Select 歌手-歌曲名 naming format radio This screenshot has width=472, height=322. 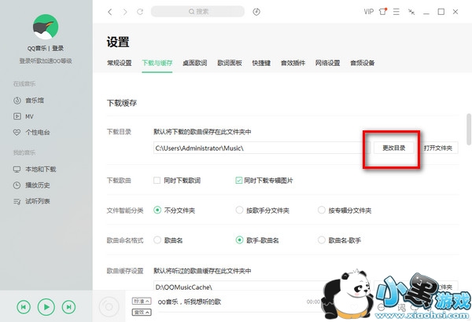click(239, 240)
